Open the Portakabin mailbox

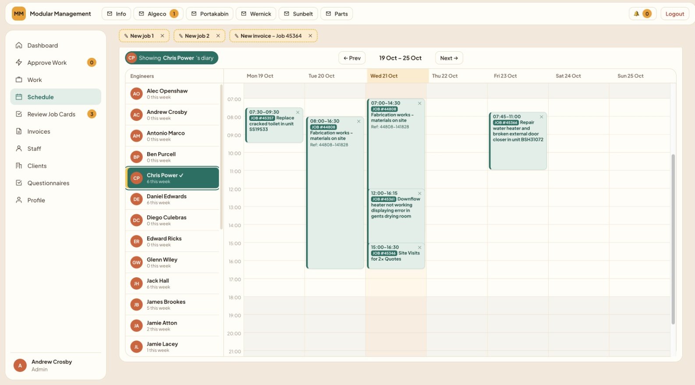coord(209,14)
